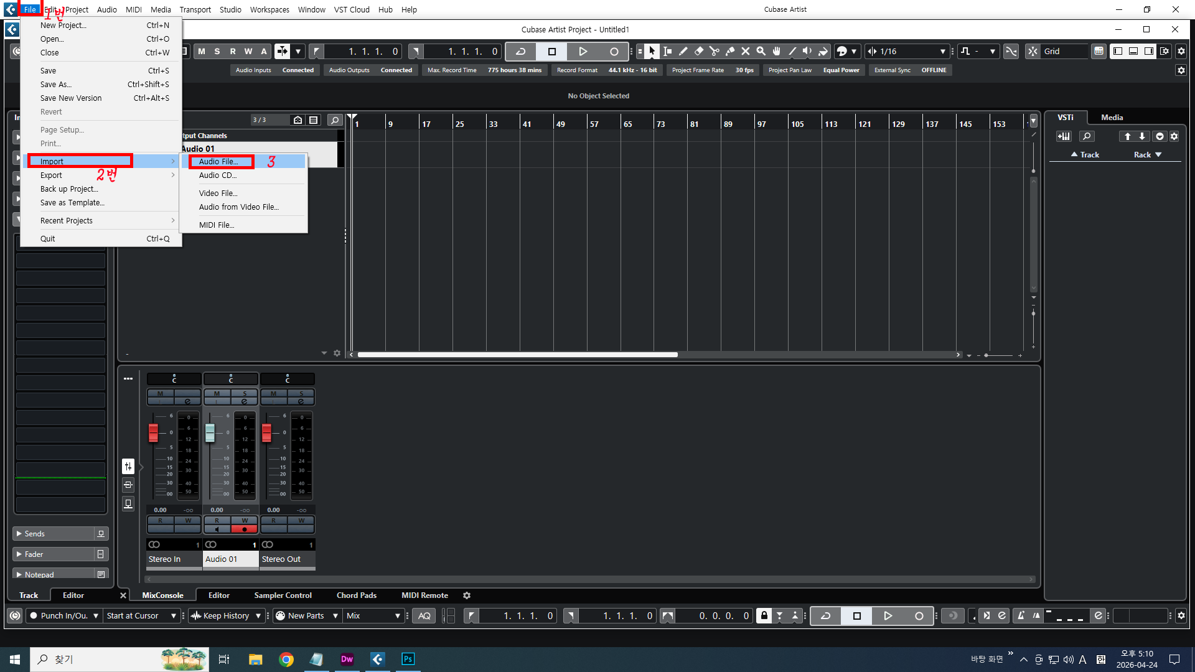The width and height of the screenshot is (1195, 672).
Task: Click Record in the top transport
Action: coord(614,52)
